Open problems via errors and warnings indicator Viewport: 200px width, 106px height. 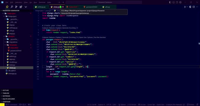(22, 105)
